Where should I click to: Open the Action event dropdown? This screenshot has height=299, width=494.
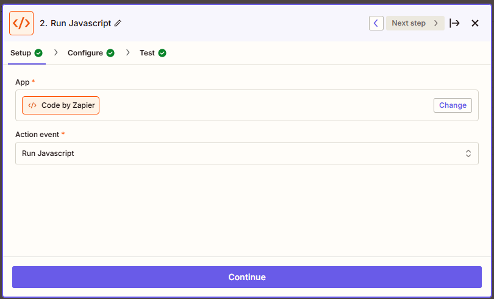point(247,153)
